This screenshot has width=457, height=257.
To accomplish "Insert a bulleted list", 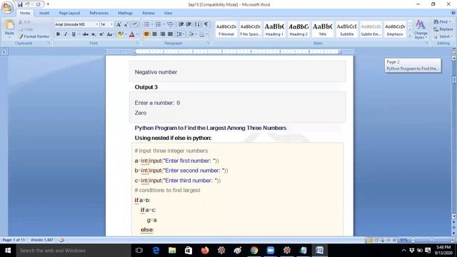I will (x=146, y=24).
